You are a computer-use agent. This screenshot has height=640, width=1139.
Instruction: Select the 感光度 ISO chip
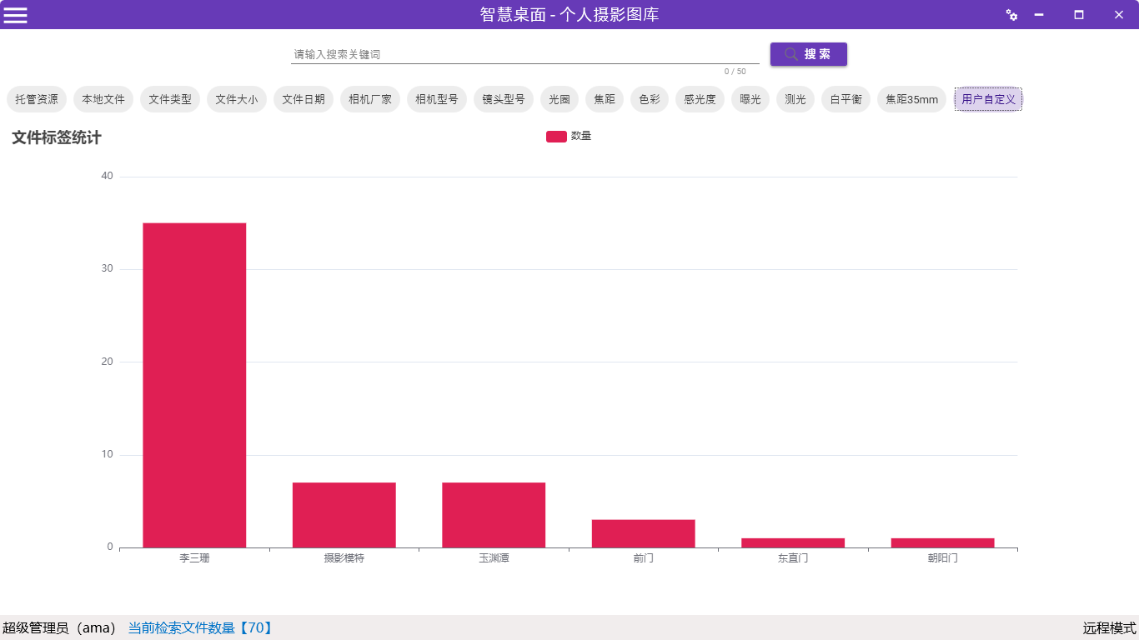(700, 99)
